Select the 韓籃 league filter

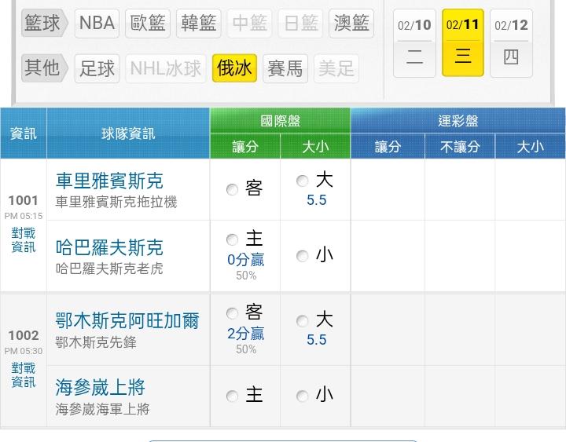[198, 24]
